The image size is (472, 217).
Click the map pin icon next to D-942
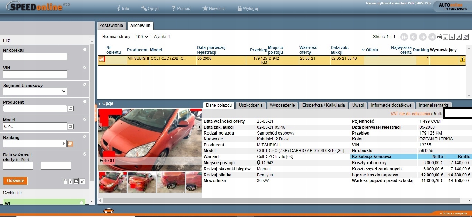click(259, 163)
